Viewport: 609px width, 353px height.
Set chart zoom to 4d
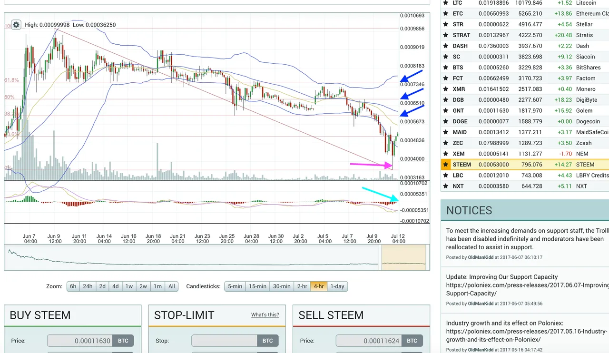115,286
